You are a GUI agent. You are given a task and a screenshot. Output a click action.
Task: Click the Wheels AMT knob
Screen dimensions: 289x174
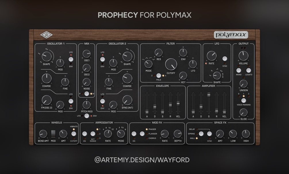point(63,134)
